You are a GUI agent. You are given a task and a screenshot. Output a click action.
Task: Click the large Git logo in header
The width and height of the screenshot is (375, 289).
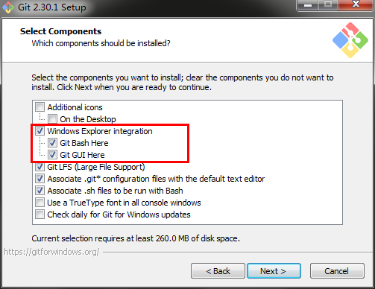pyautogui.click(x=350, y=40)
